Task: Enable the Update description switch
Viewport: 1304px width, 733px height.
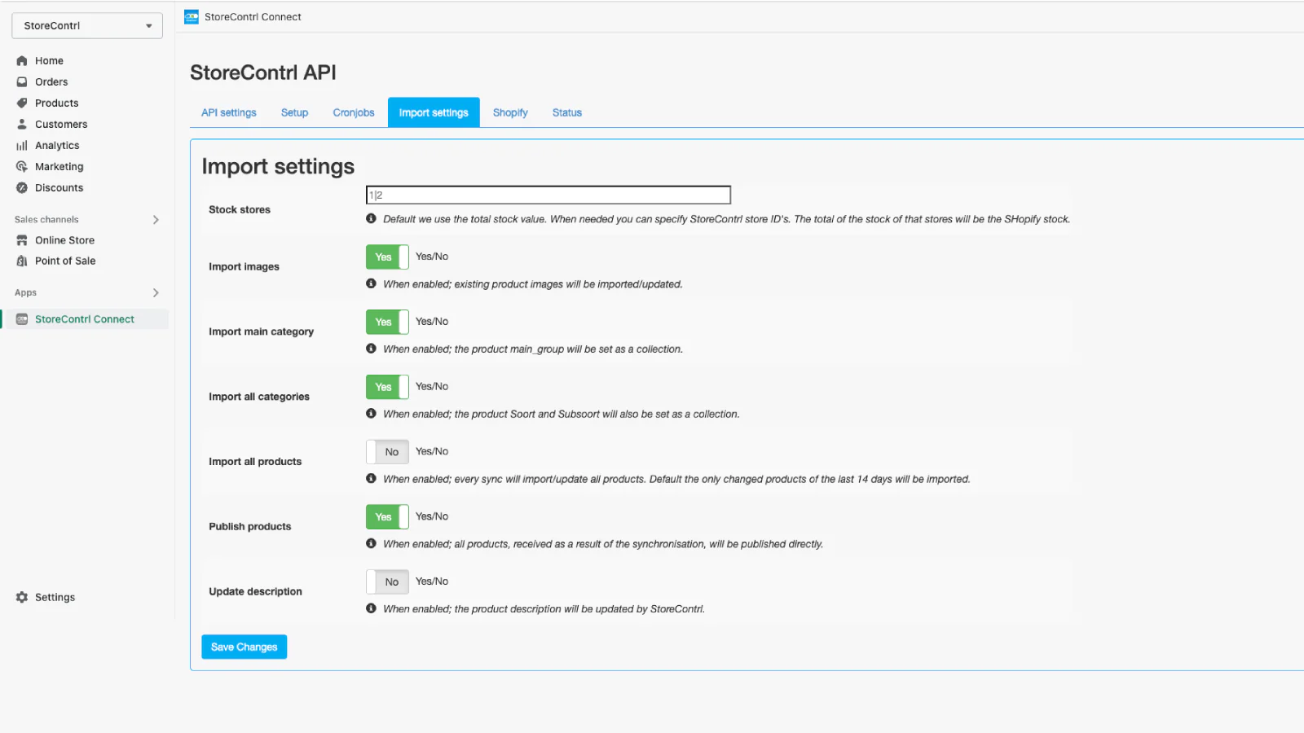Action: tap(387, 582)
